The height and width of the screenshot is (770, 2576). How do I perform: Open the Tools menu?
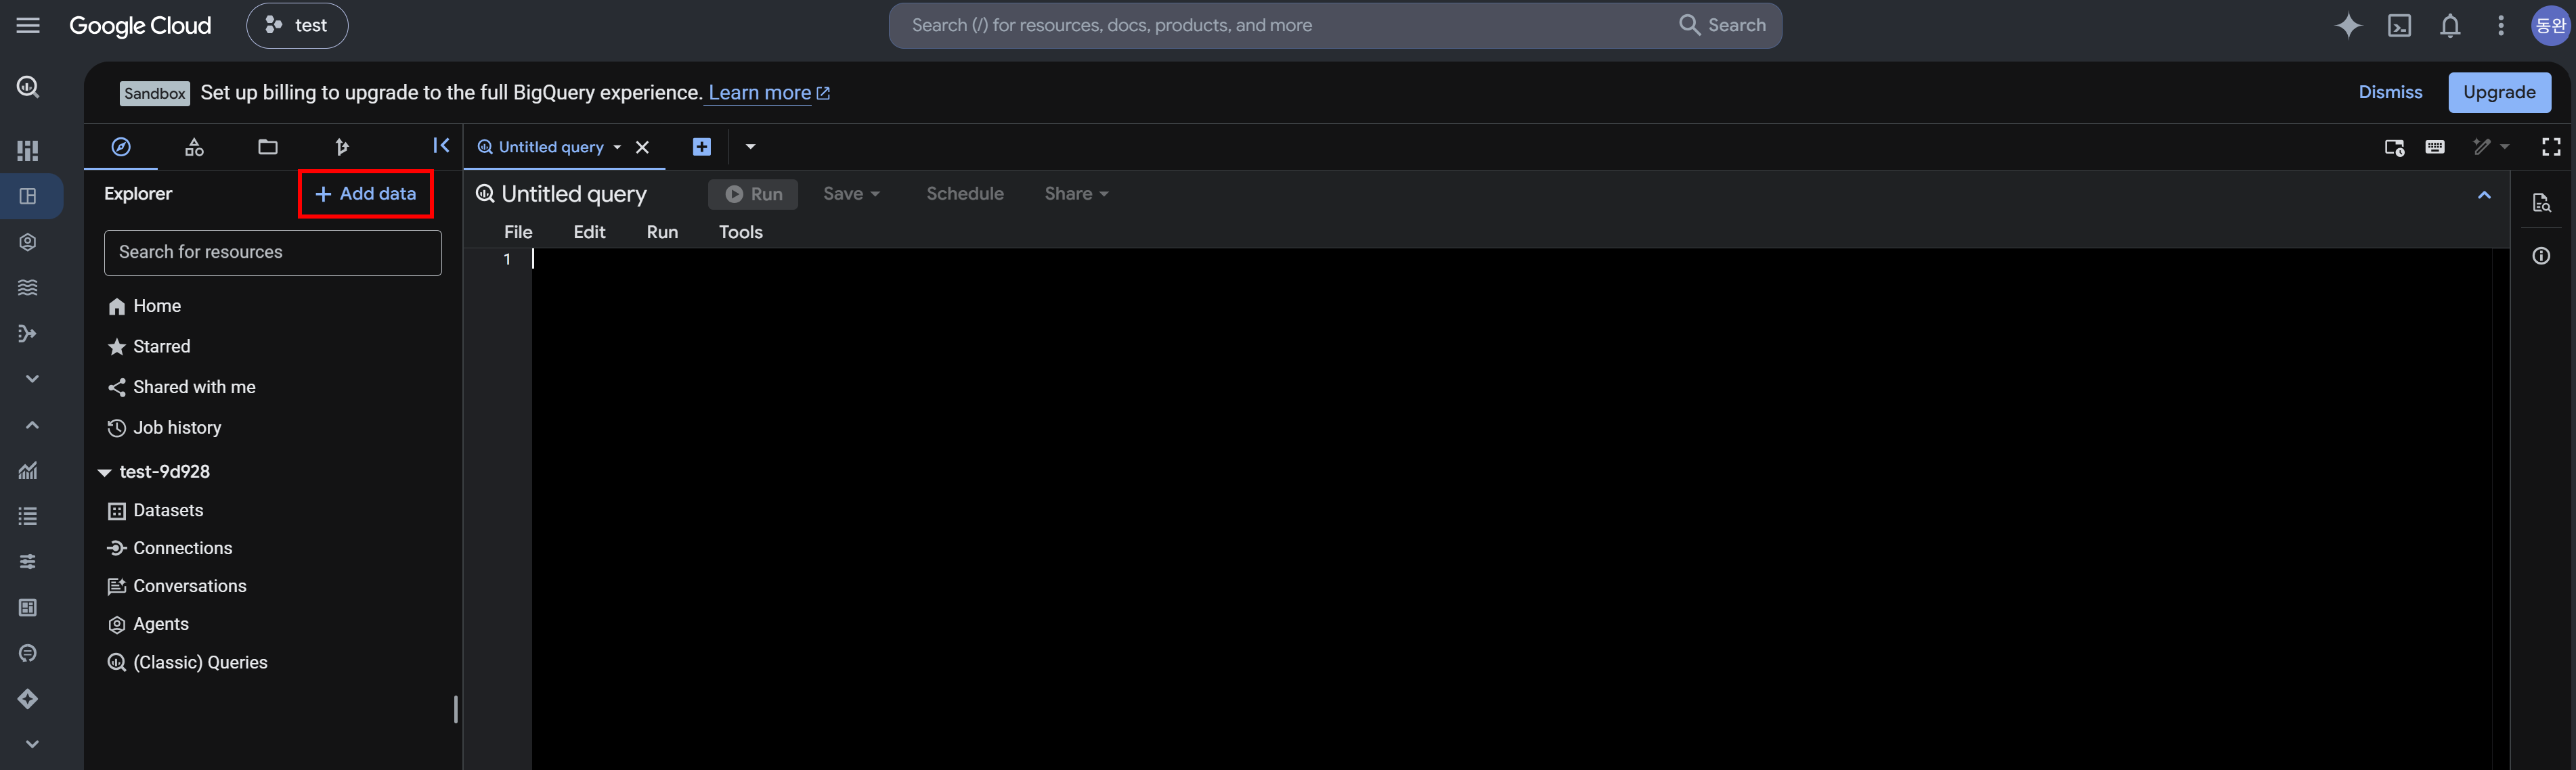click(740, 232)
